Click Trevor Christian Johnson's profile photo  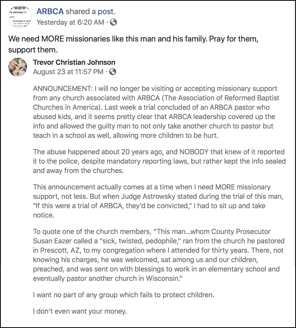tap(18, 67)
